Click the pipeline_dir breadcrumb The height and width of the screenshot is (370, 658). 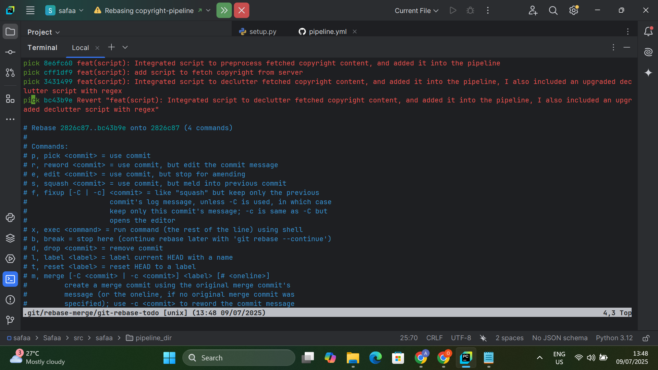(x=149, y=338)
